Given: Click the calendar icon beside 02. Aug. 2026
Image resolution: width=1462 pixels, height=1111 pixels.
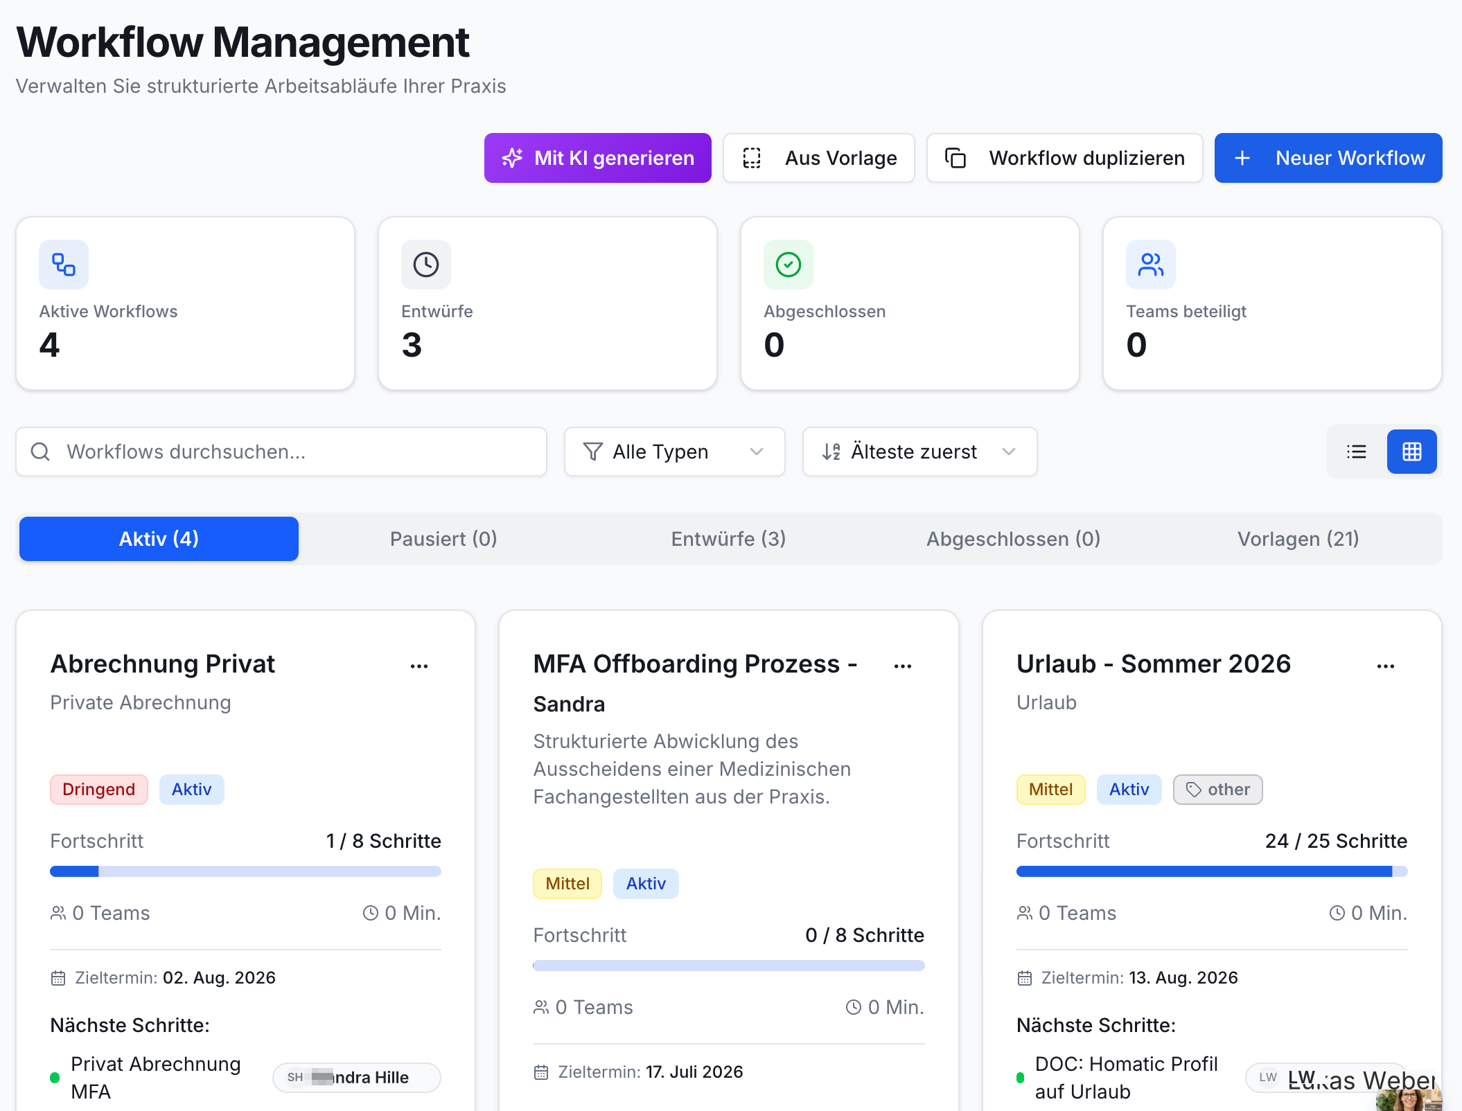Looking at the screenshot, I should (58, 978).
